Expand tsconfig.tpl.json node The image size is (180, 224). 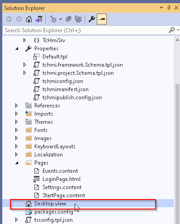point(16,220)
